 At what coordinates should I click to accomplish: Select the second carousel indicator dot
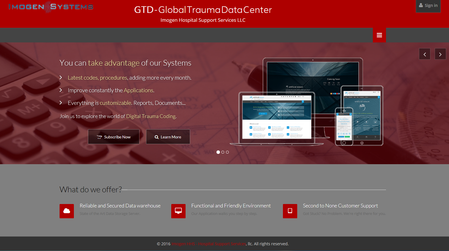click(x=223, y=152)
